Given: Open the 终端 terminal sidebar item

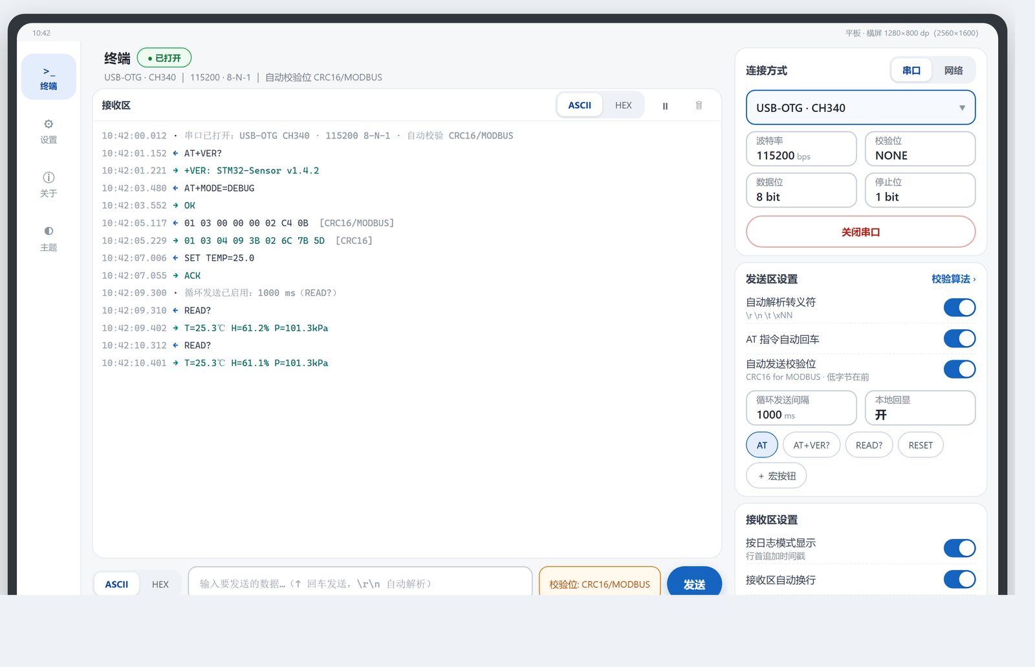Looking at the screenshot, I should [x=49, y=77].
